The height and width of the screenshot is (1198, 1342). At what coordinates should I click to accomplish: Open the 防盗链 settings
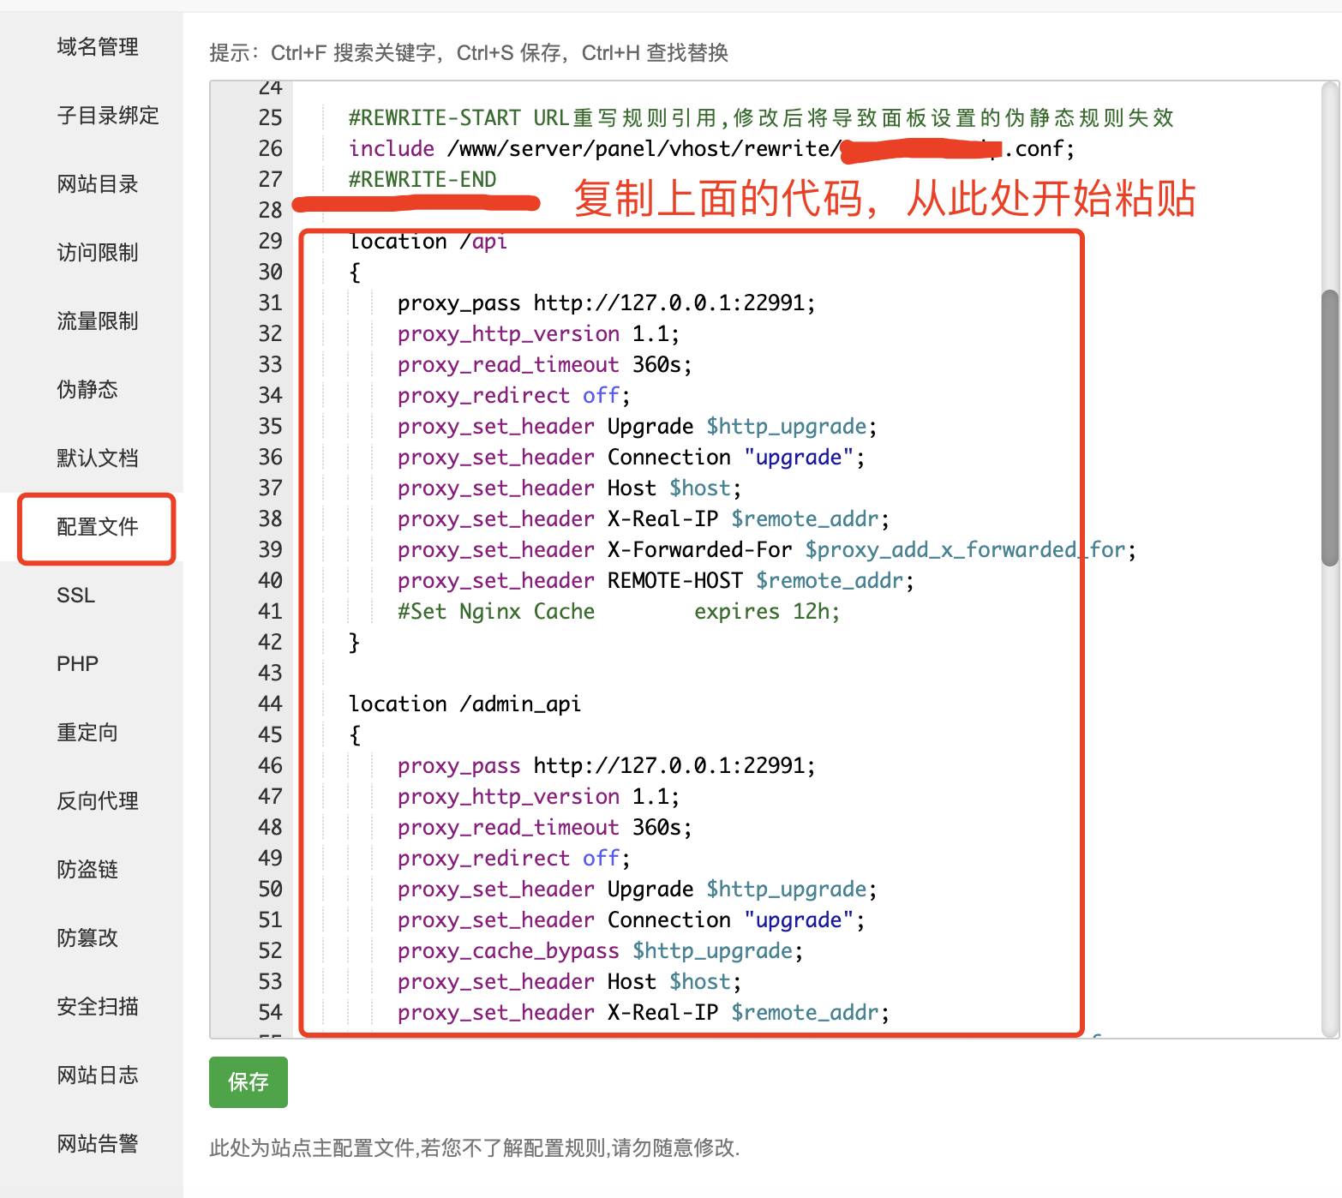point(87,870)
